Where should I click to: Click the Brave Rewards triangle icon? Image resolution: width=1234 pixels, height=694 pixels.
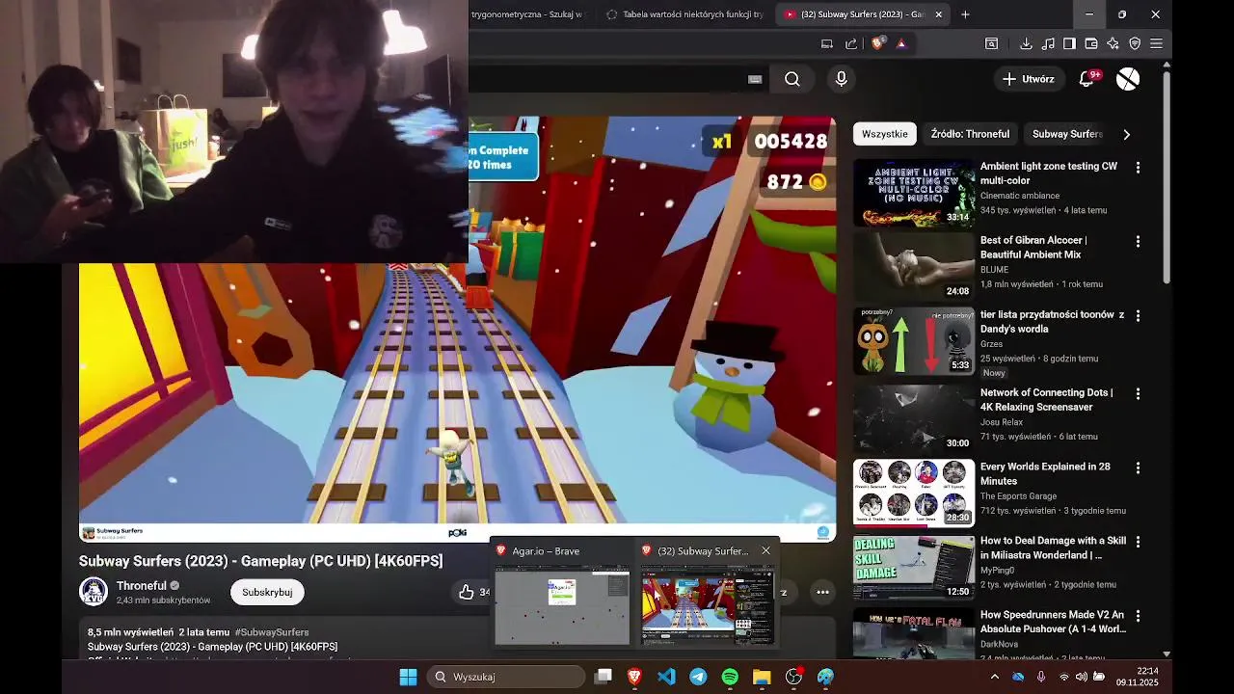click(x=901, y=43)
